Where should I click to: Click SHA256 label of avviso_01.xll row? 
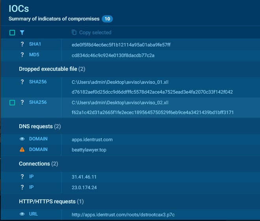[x=38, y=82]
